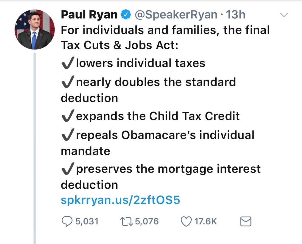Click the checkmark beside "expands the Child Tax Credit"
This screenshot has height=244, width=302.
click(68, 116)
